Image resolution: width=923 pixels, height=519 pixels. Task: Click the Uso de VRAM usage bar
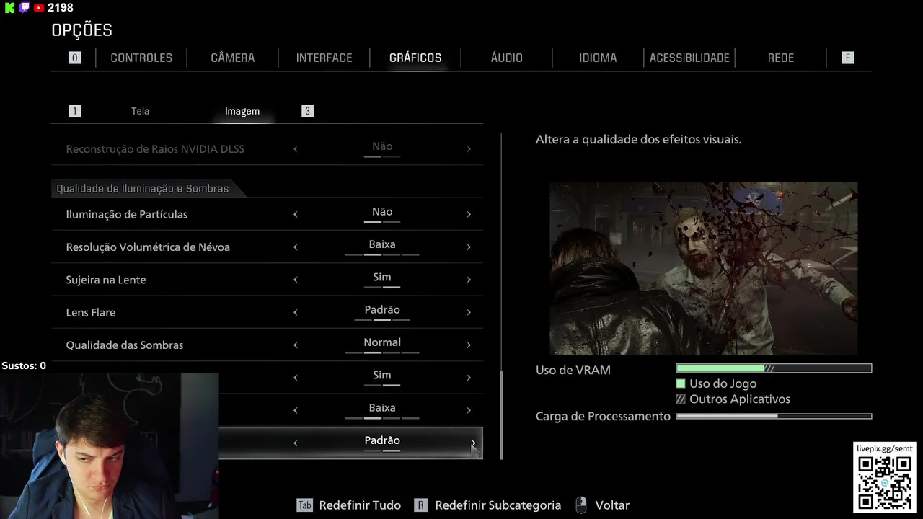coord(774,368)
